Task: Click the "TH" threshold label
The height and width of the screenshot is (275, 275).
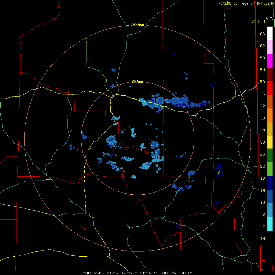Action: 262,239
